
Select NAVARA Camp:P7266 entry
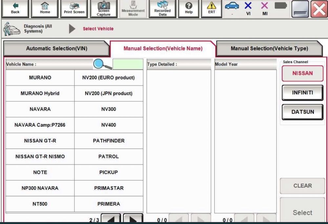coord(40,125)
